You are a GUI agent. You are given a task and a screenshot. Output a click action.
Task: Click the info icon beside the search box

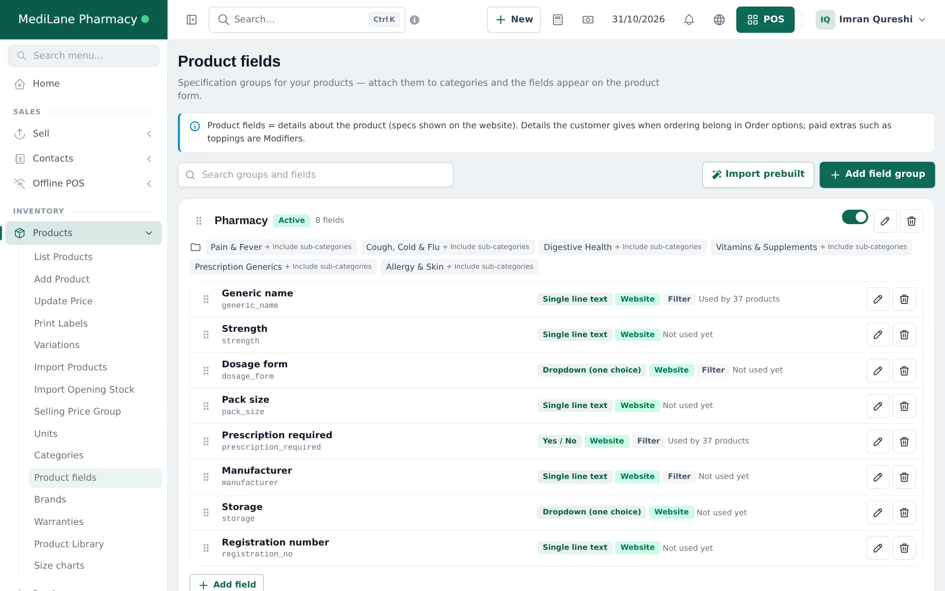(x=415, y=20)
